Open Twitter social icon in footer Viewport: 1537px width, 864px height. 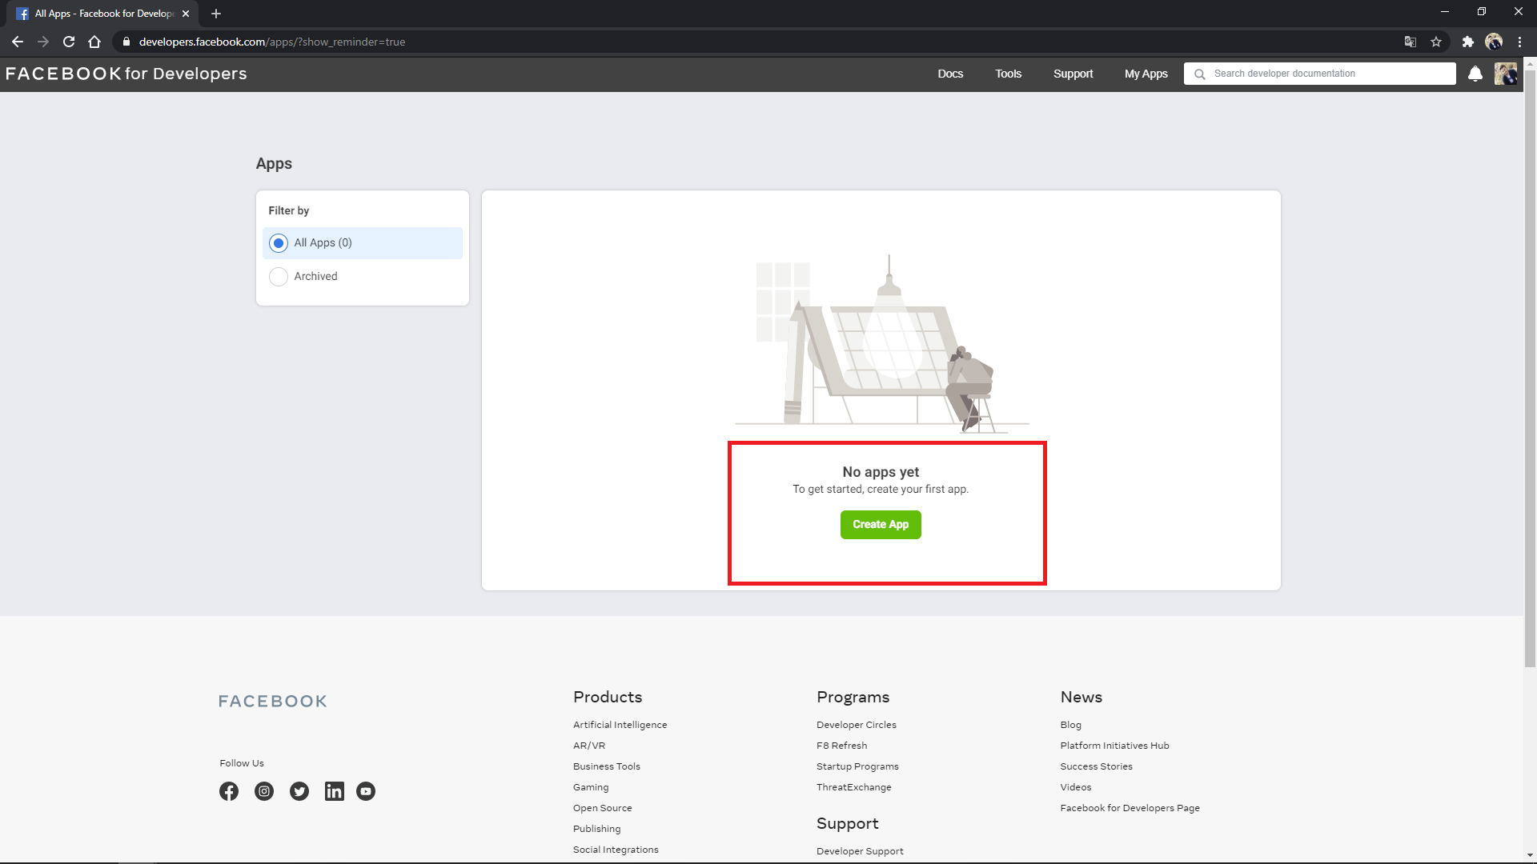pos(299,791)
